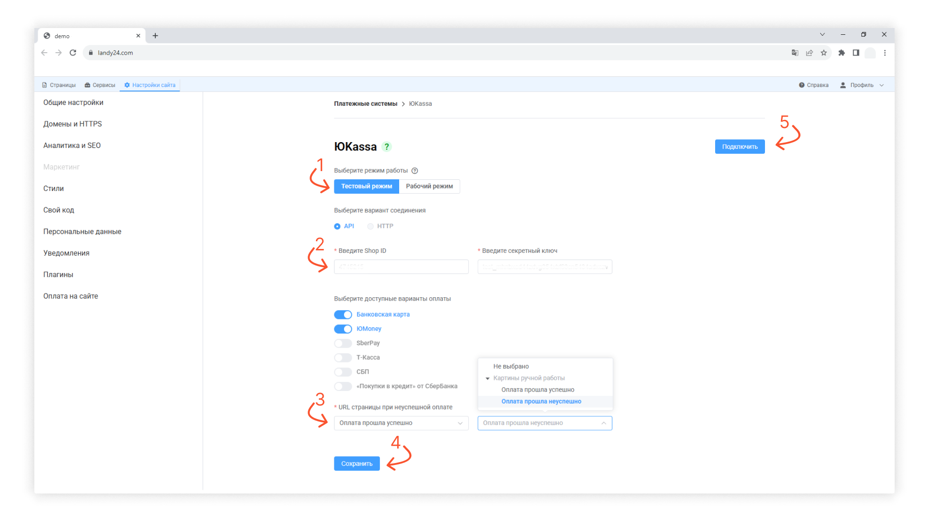
Task: Click the Сохранить button
Action: point(357,464)
